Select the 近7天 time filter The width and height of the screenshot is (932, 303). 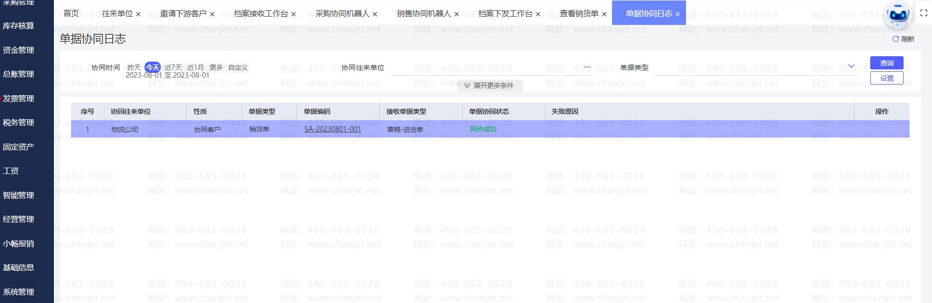(x=173, y=67)
